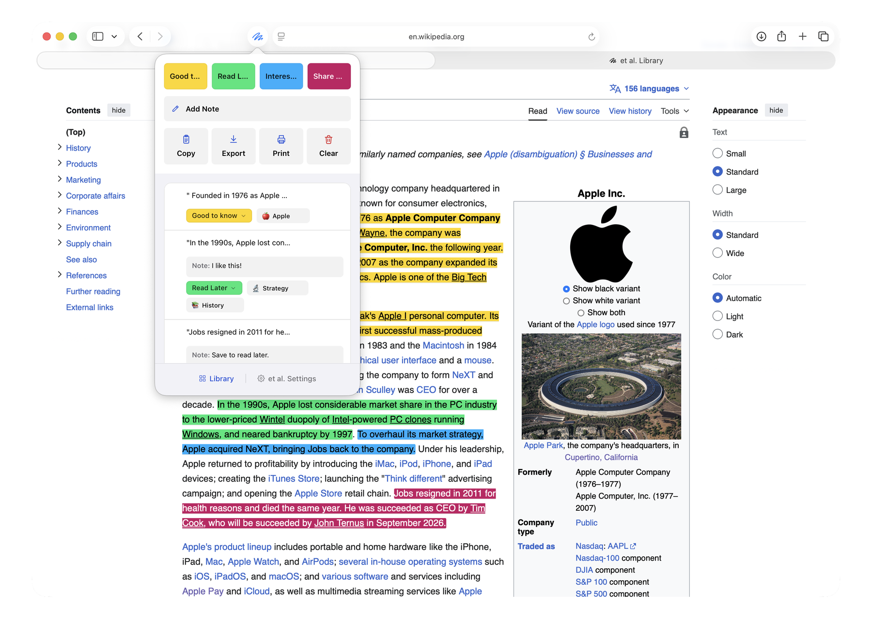Switch to the et al. Library tab
This screenshot has width=872, height=639.
(636, 61)
